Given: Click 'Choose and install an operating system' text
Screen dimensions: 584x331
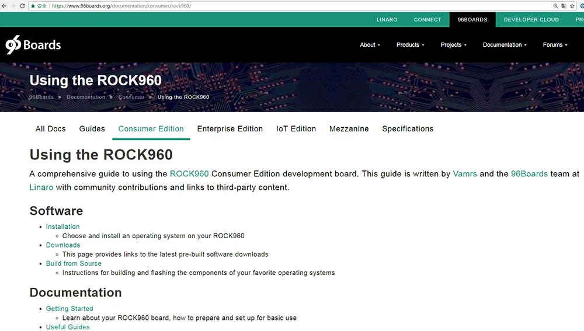Looking at the screenshot, I should click(x=154, y=236).
